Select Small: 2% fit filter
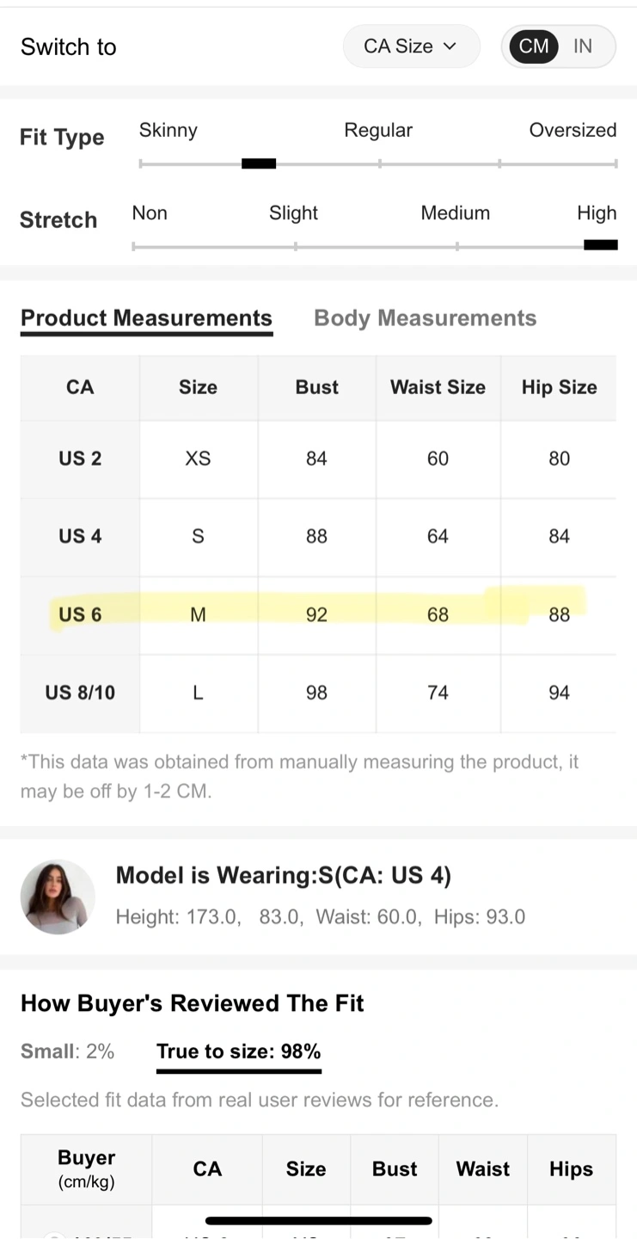Screen dimensions: 637x1239 [67, 1051]
